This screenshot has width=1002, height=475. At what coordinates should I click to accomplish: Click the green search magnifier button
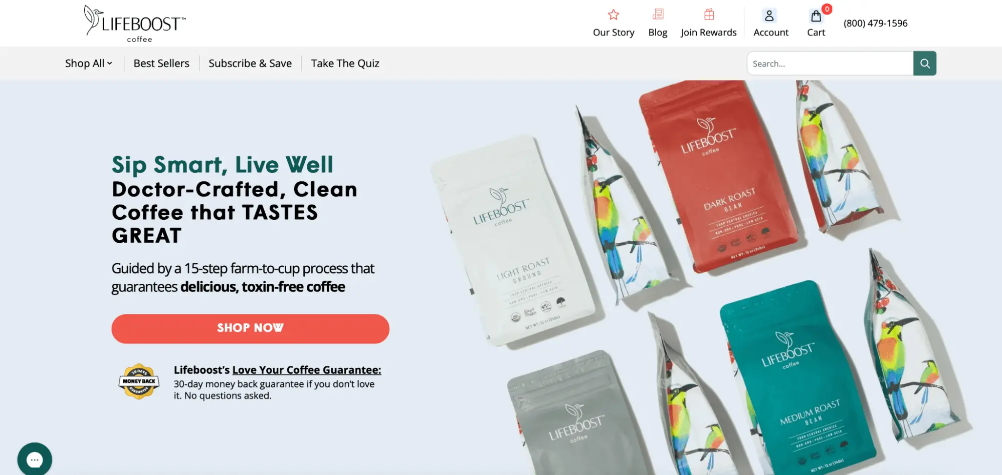[x=925, y=64]
